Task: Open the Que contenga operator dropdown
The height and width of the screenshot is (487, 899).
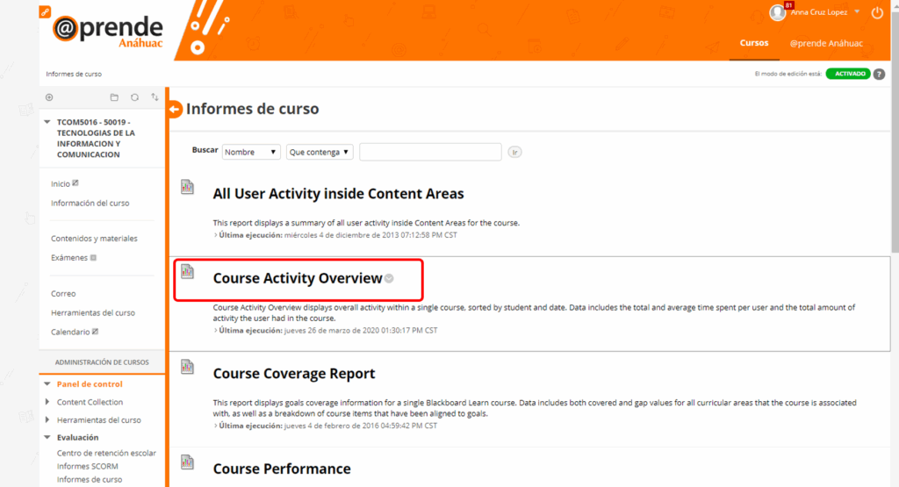Action: point(320,152)
